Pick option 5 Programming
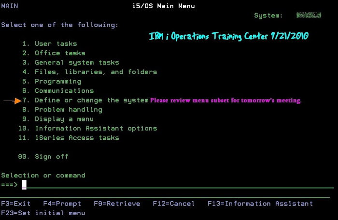 coord(52,82)
